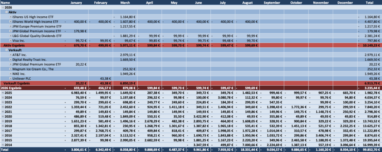
Task: Select the October column header
Action: point(296,3)
